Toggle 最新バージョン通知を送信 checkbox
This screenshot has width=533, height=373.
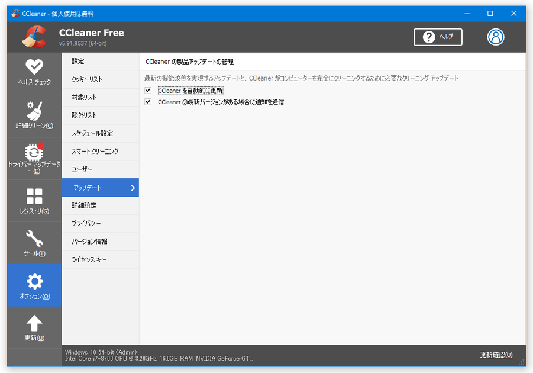tap(148, 102)
